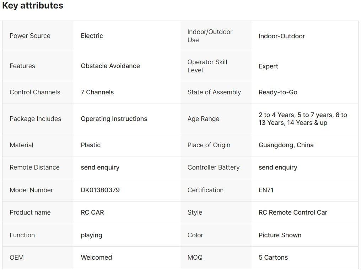Click send enquiry for Remote Distance

(x=100, y=167)
